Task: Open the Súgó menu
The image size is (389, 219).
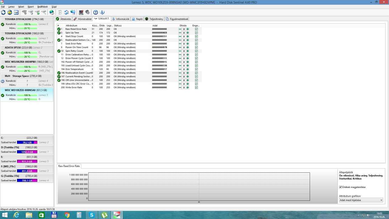Action: [x=54, y=6]
